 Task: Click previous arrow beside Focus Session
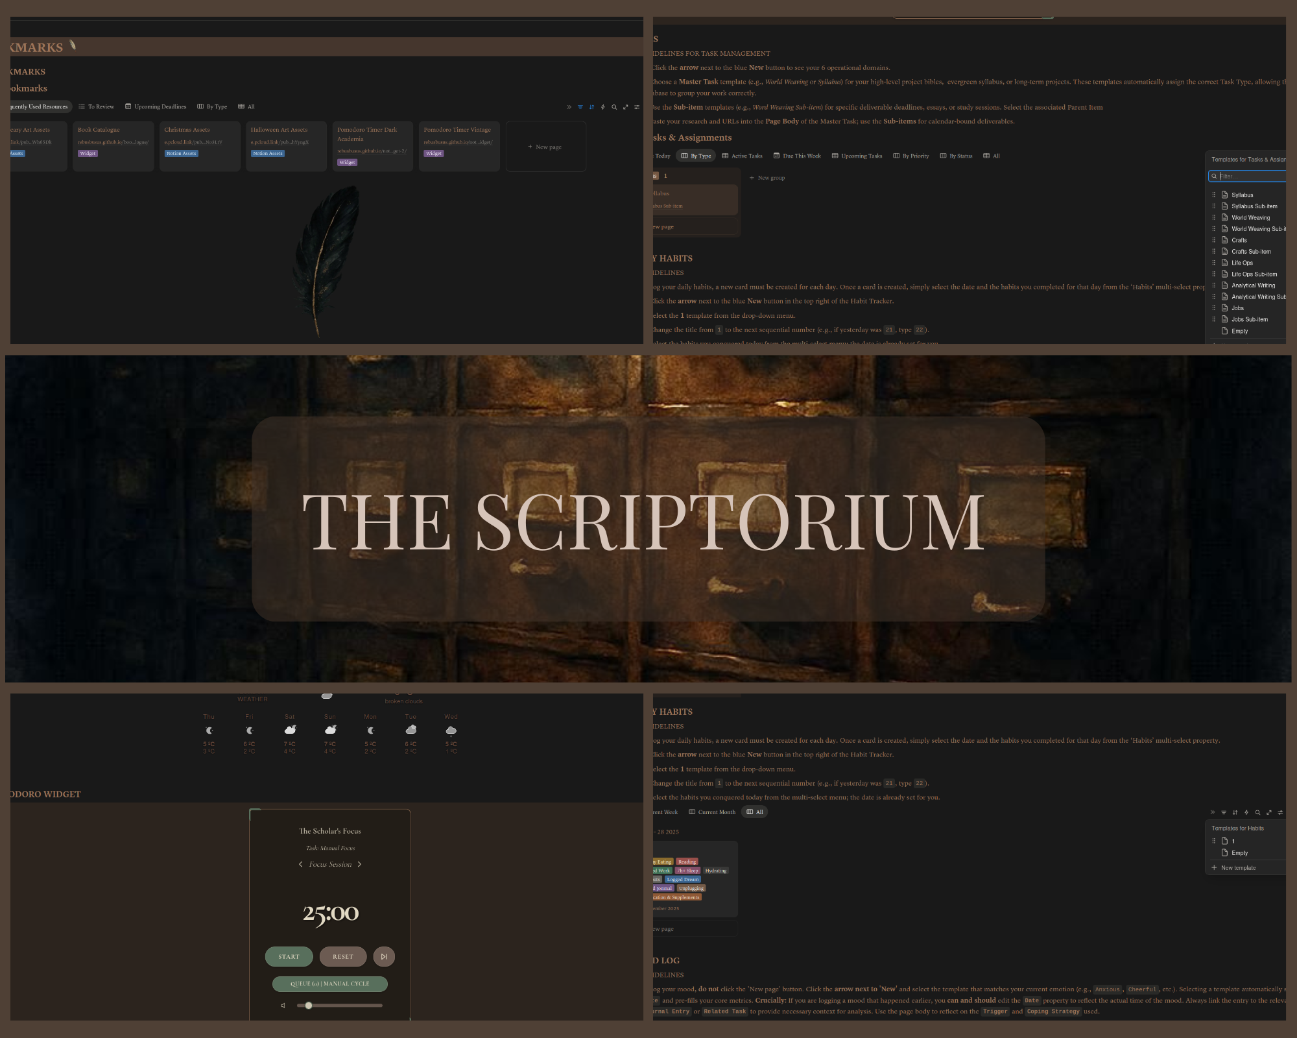(x=300, y=864)
